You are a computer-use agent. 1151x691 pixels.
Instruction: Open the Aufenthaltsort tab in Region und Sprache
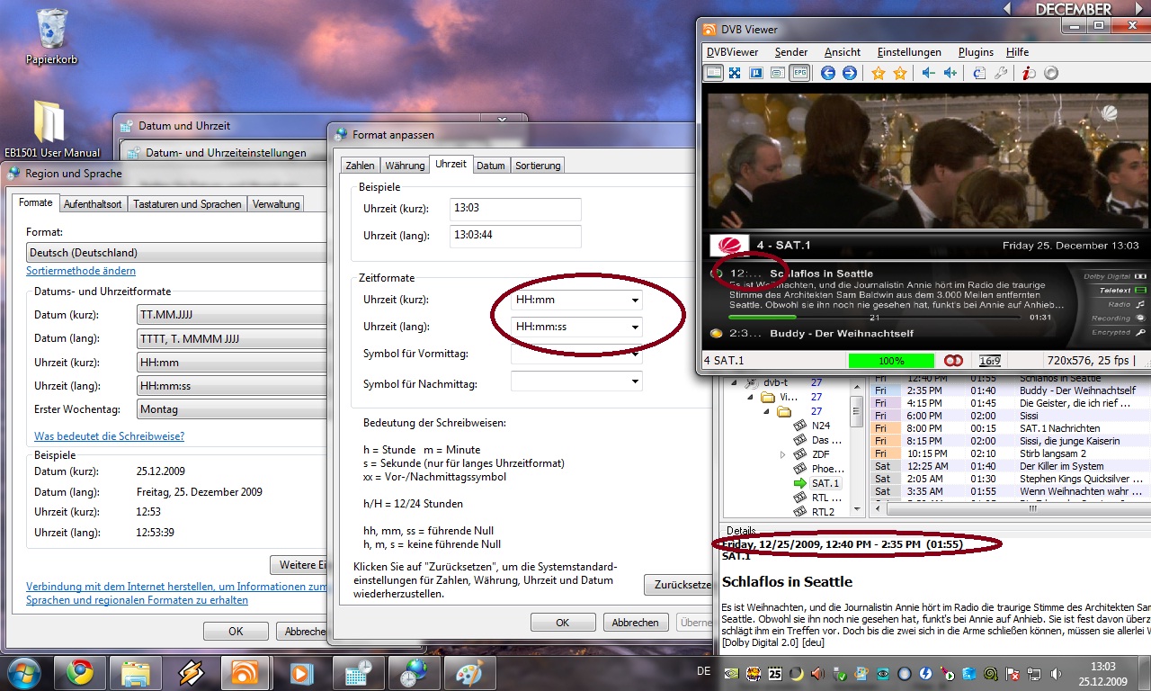[x=93, y=204]
